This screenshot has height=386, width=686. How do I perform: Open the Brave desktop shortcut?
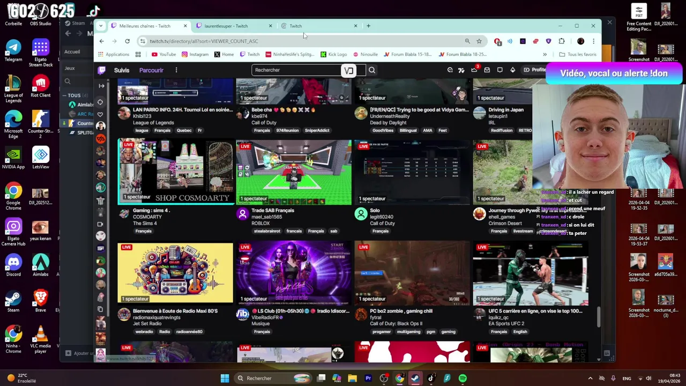[41, 301]
